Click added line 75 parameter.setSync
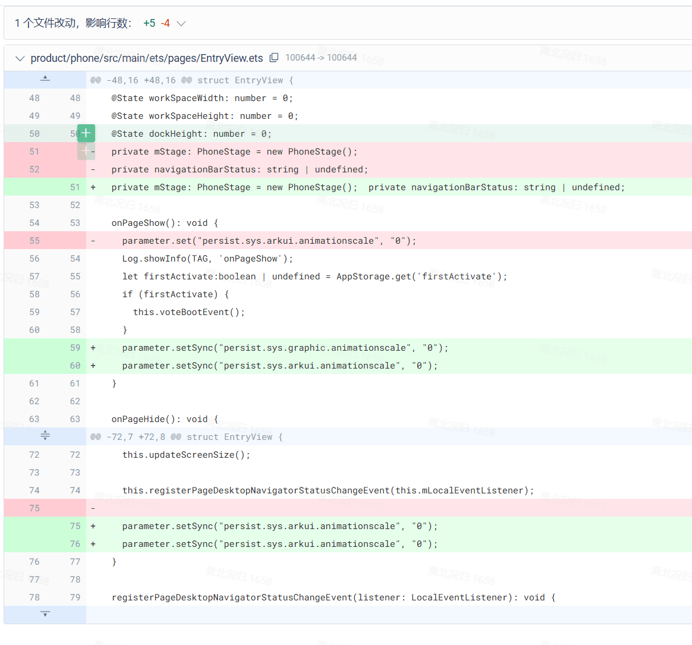This screenshot has height=645, width=692. point(280,526)
